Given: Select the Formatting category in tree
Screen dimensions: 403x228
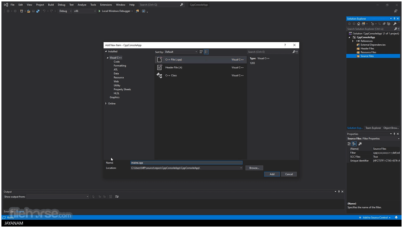Looking at the screenshot, I should [120, 66].
